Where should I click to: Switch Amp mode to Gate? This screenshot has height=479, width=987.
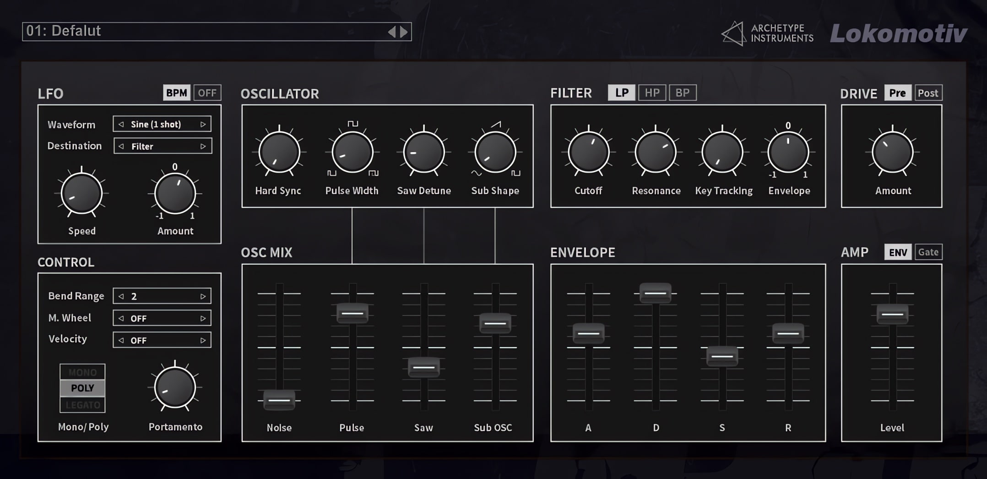pyautogui.click(x=928, y=252)
